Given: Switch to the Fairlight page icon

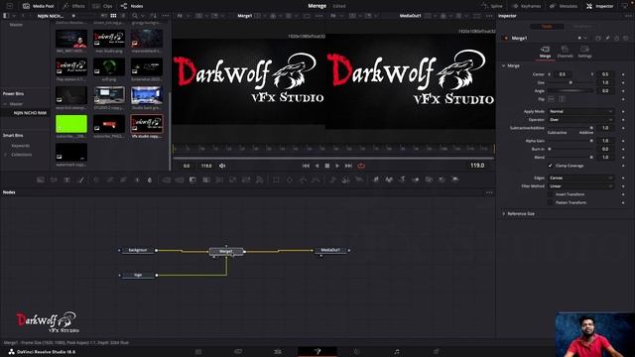Looking at the screenshot, I should click(x=397, y=352).
